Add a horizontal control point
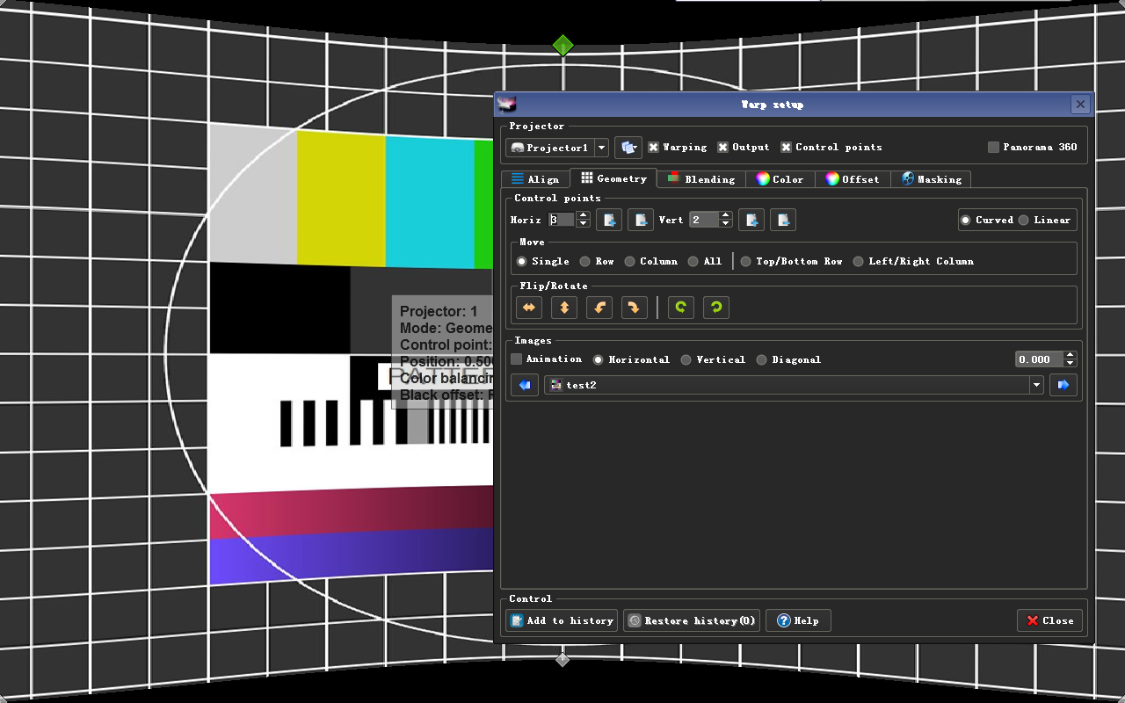 (x=609, y=220)
